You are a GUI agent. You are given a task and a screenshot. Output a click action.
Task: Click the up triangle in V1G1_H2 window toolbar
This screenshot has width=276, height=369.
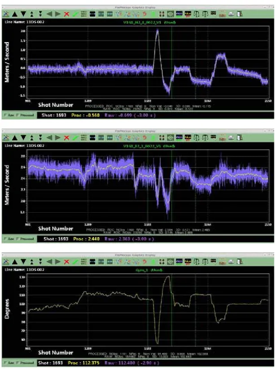tap(14, 14)
